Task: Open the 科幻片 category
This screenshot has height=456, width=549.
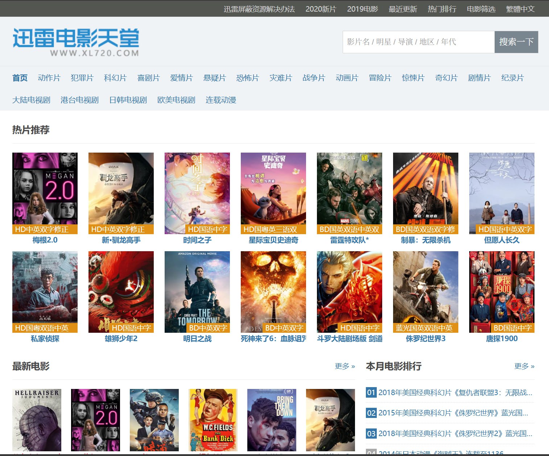Action: (115, 78)
